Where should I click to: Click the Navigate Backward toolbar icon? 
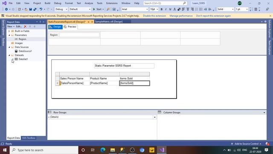[x=6, y=9]
